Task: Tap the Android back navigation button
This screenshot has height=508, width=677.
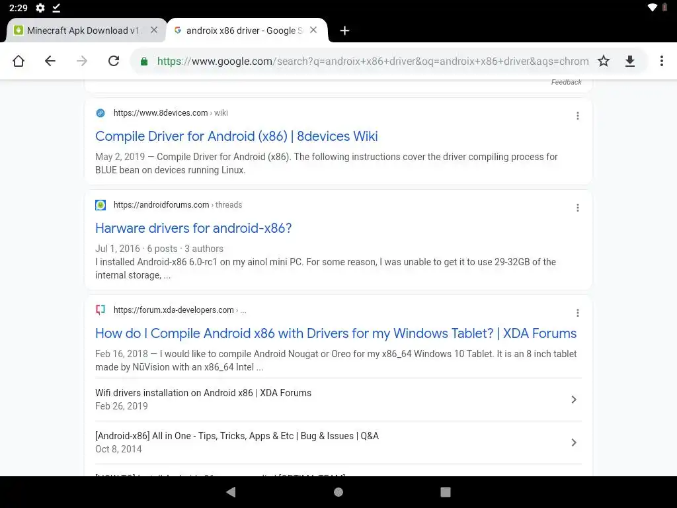Action: [231, 492]
